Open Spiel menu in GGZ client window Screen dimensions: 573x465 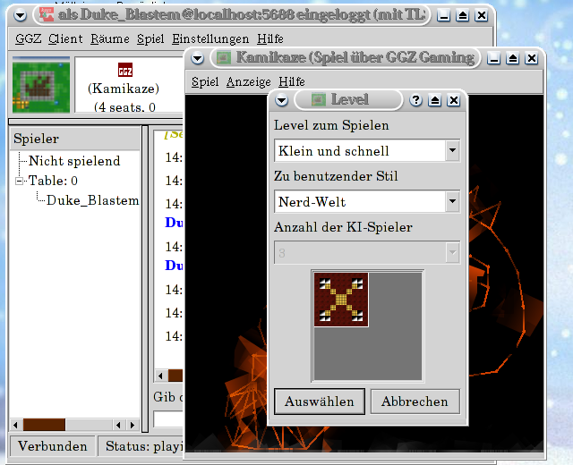pyautogui.click(x=150, y=38)
